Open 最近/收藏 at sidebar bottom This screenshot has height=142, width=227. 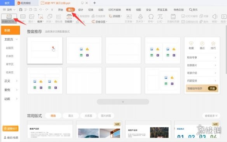pos(11,137)
